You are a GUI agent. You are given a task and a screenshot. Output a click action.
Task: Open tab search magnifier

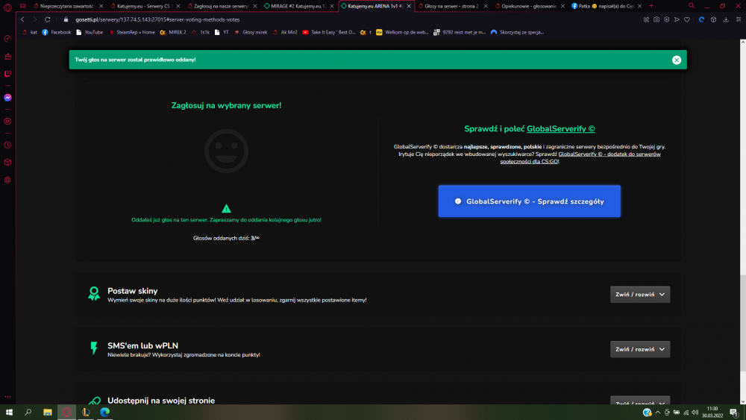tap(692, 6)
